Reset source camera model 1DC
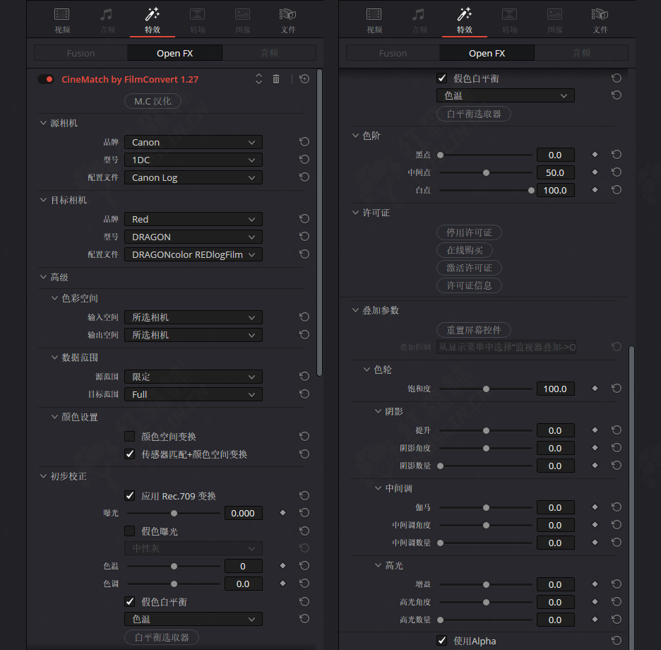 (304, 160)
